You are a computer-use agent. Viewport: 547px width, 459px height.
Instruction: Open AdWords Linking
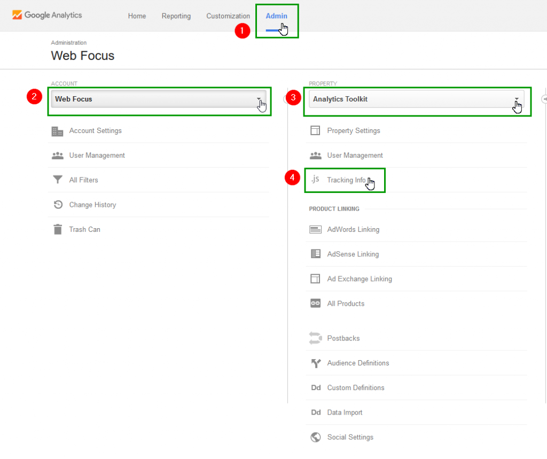click(x=353, y=229)
